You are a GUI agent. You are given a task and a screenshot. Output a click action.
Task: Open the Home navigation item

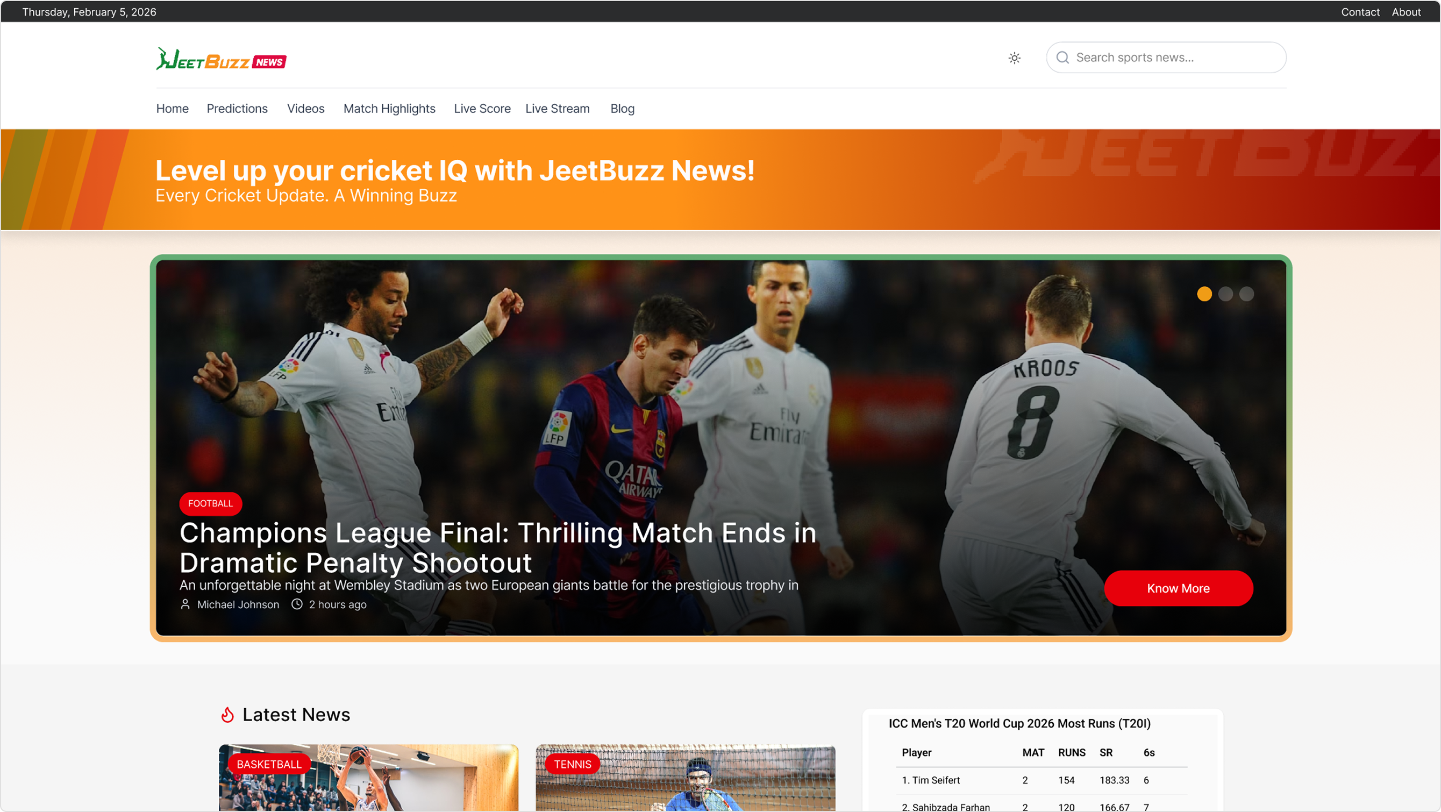coord(172,109)
